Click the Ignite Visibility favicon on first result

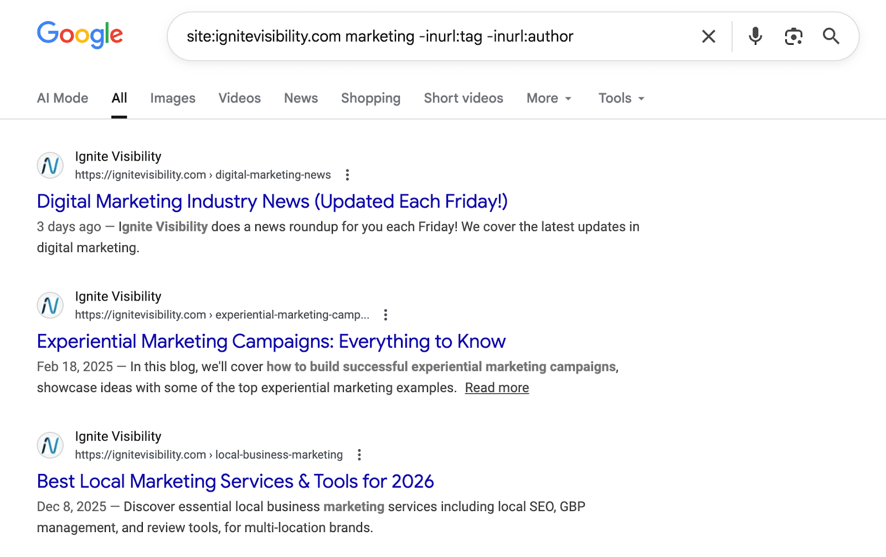(x=50, y=165)
